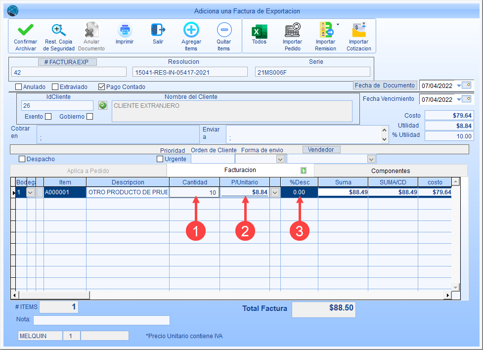Expand the P/Unitario price dropdown in row 1
The height and width of the screenshot is (350, 483).
click(x=275, y=193)
